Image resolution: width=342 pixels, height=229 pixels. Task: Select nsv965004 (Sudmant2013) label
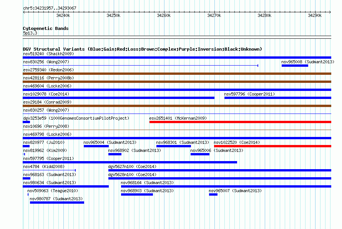click(110, 142)
